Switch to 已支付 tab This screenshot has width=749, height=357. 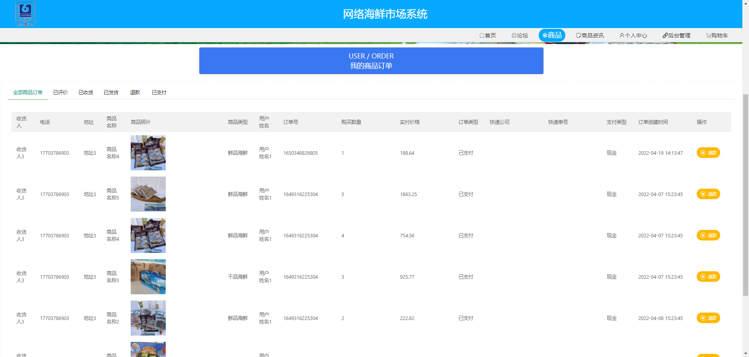tap(159, 92)
